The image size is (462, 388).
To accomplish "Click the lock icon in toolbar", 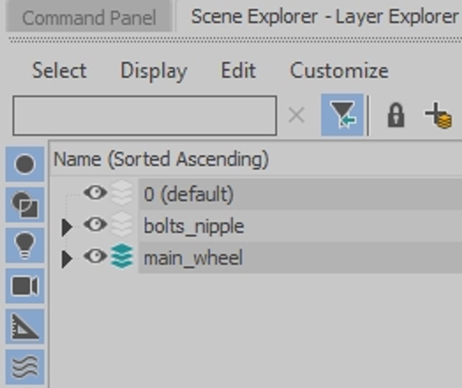I will (396, 115).
